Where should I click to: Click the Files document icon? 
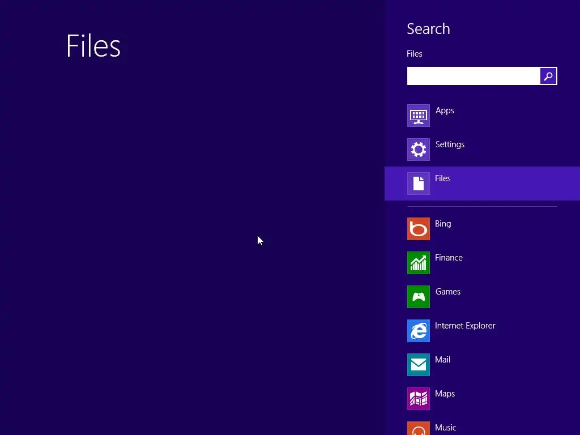(419, 184)
